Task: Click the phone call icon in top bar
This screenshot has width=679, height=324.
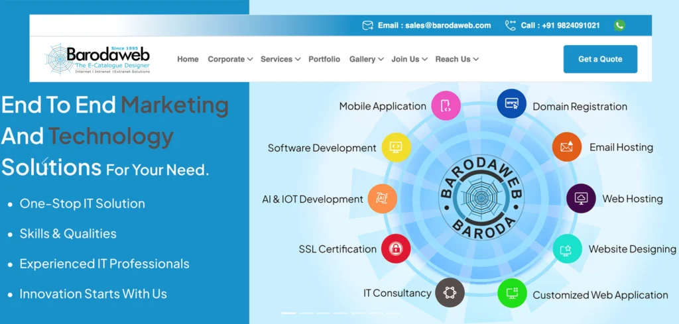Action: pyautogui.click(x=510, y=26)
